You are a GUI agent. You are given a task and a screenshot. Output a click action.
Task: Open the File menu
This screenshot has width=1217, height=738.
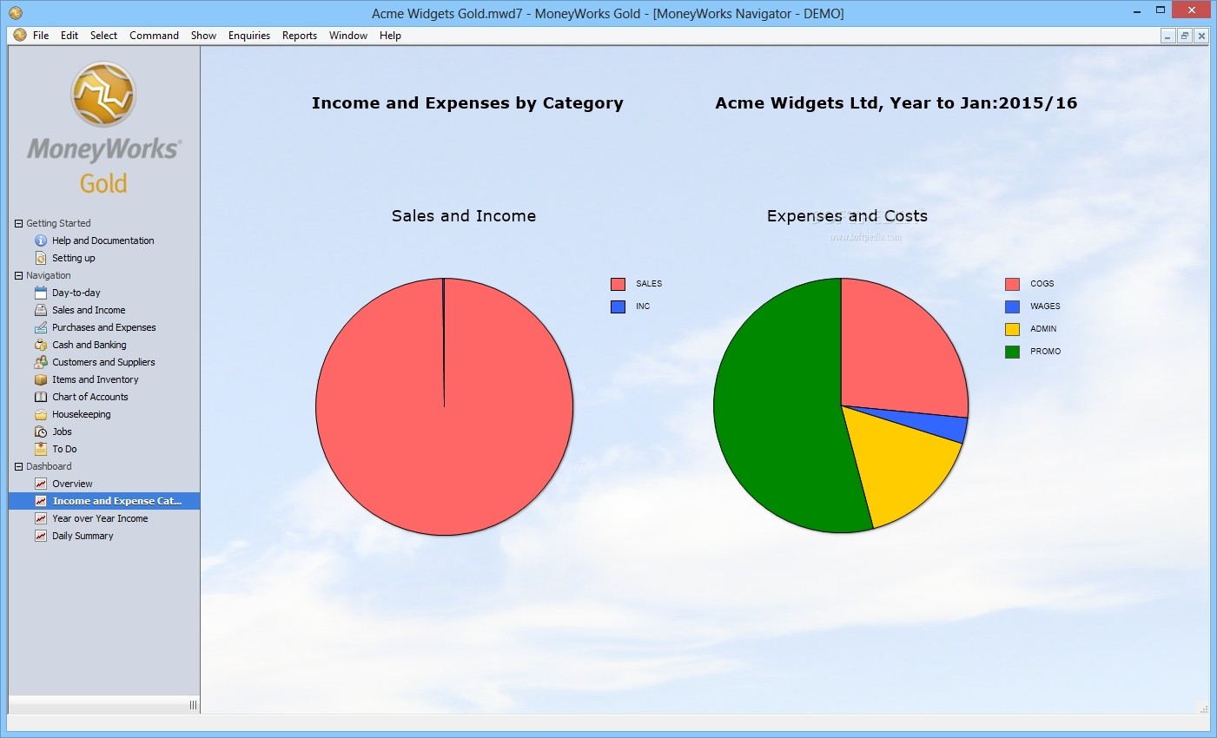pos(41,36)
